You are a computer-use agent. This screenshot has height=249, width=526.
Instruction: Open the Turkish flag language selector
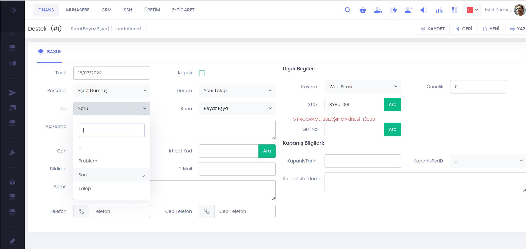click(472, 10)
